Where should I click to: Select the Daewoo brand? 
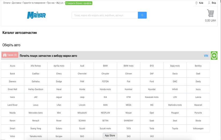pos(13,82)
